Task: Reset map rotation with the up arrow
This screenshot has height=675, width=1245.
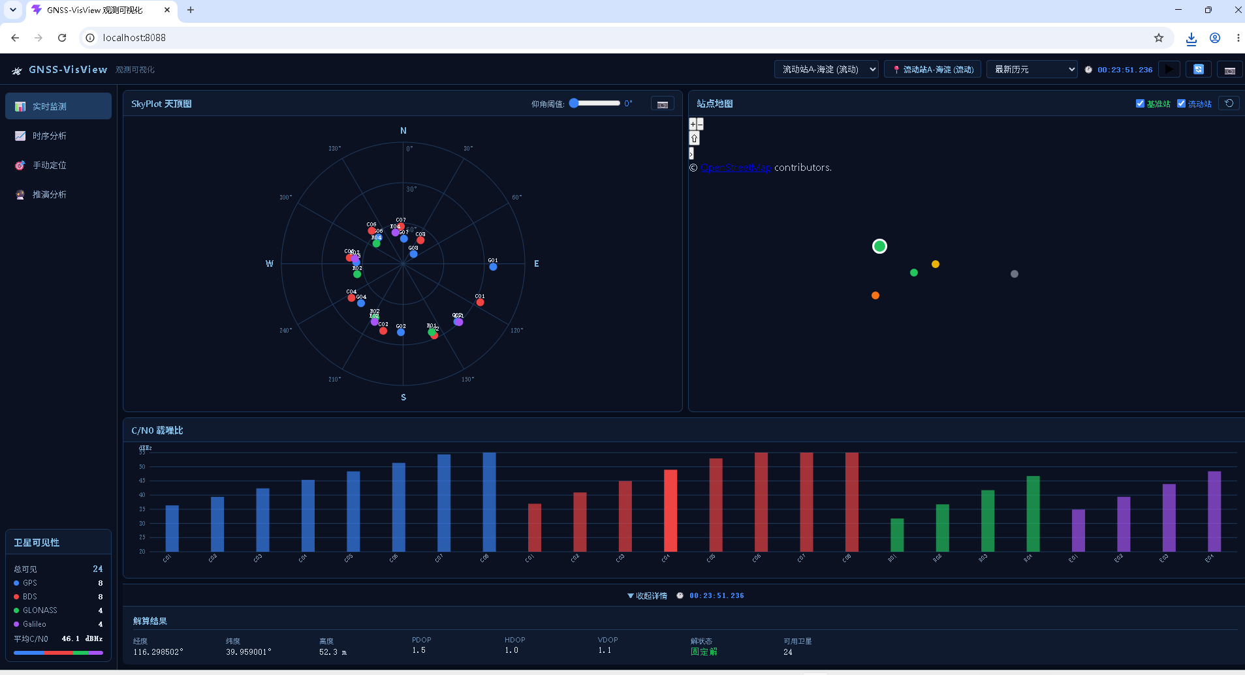Action: click(x=694, y=138)
